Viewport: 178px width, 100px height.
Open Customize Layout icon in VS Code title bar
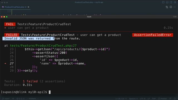tap(175, 2)
